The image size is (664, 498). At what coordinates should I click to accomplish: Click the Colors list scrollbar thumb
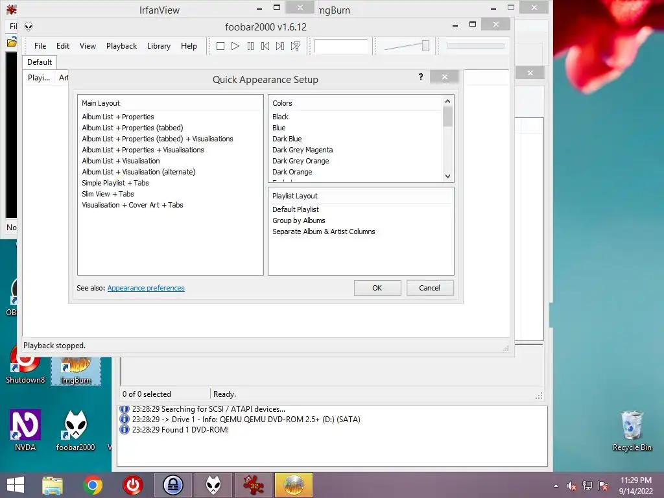[x=447, y=117]
